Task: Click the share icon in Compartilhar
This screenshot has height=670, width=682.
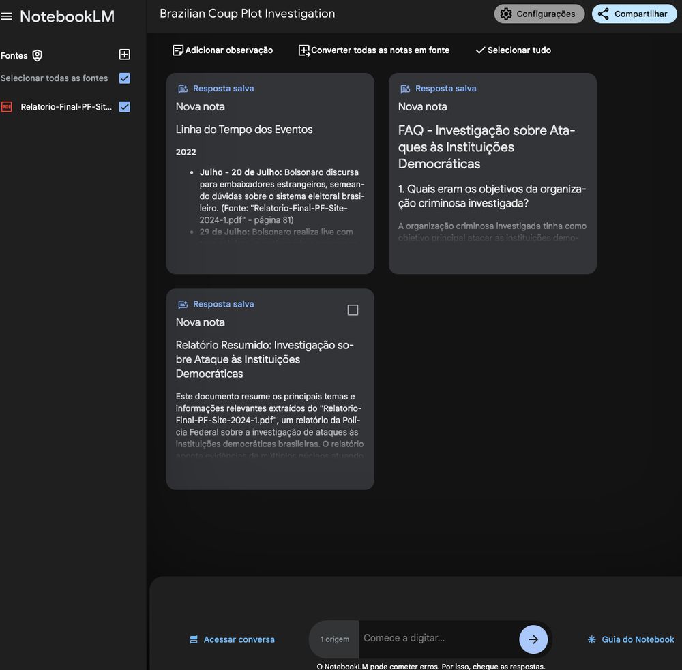Action: coord(604,14)
